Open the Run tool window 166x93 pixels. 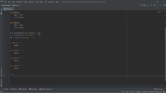point(6,89)
